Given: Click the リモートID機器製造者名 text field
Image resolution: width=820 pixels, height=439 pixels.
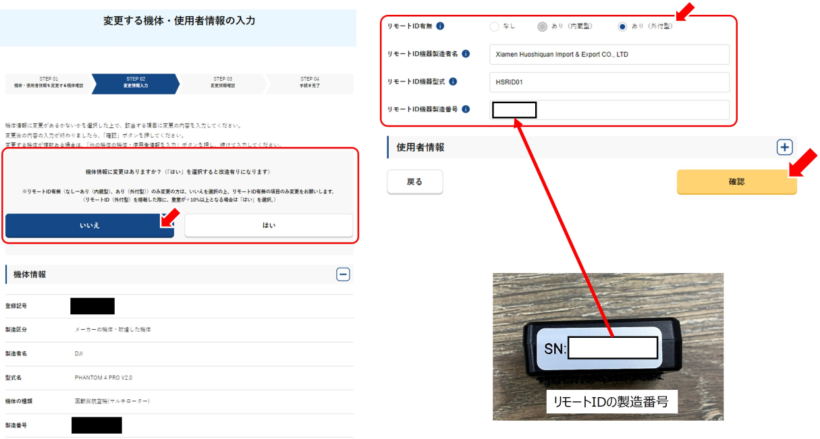Looking at the screenshot, I should pyautogui.click(x=609, y=55).
